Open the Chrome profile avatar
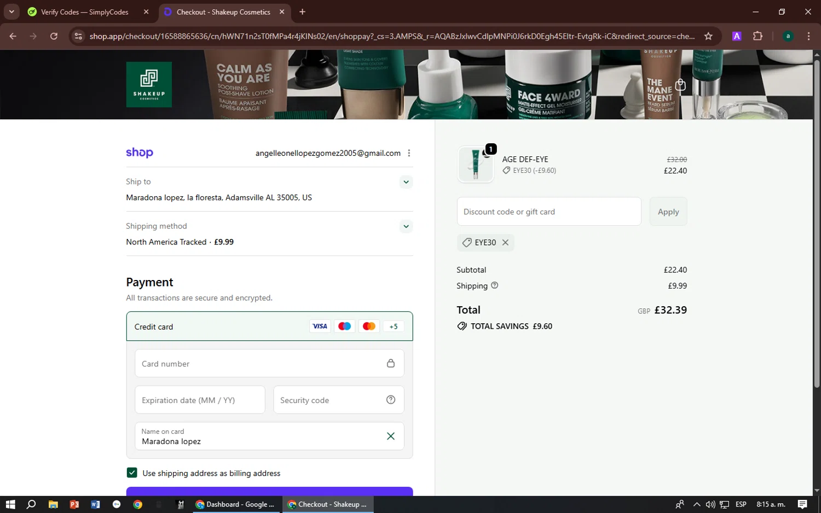 [x=788, y=36]
